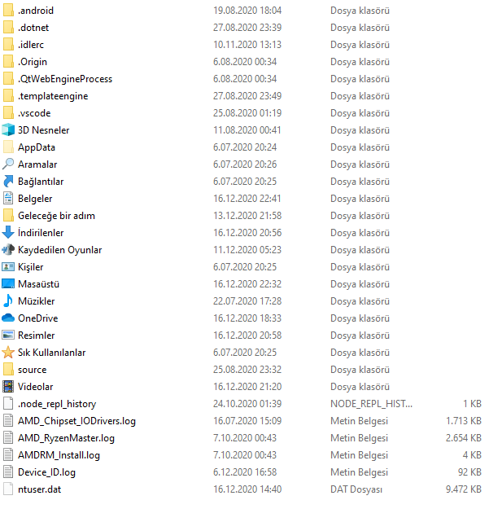The width and height of the screenshot is (502, 522).
Task: Click the Kişiler contact card icon
Action: [x=8, y=267]
